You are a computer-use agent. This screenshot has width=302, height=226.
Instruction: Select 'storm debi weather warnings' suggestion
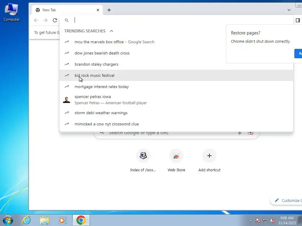point(176,113)
